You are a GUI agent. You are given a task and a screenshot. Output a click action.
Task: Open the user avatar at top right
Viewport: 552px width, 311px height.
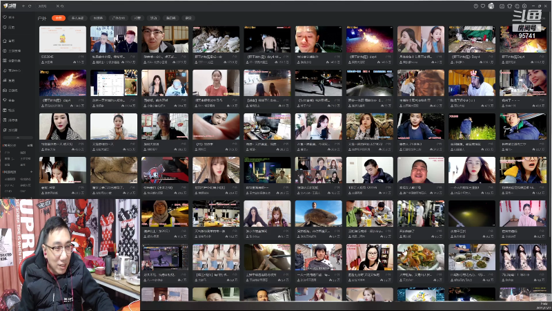(x=491, y=6)
